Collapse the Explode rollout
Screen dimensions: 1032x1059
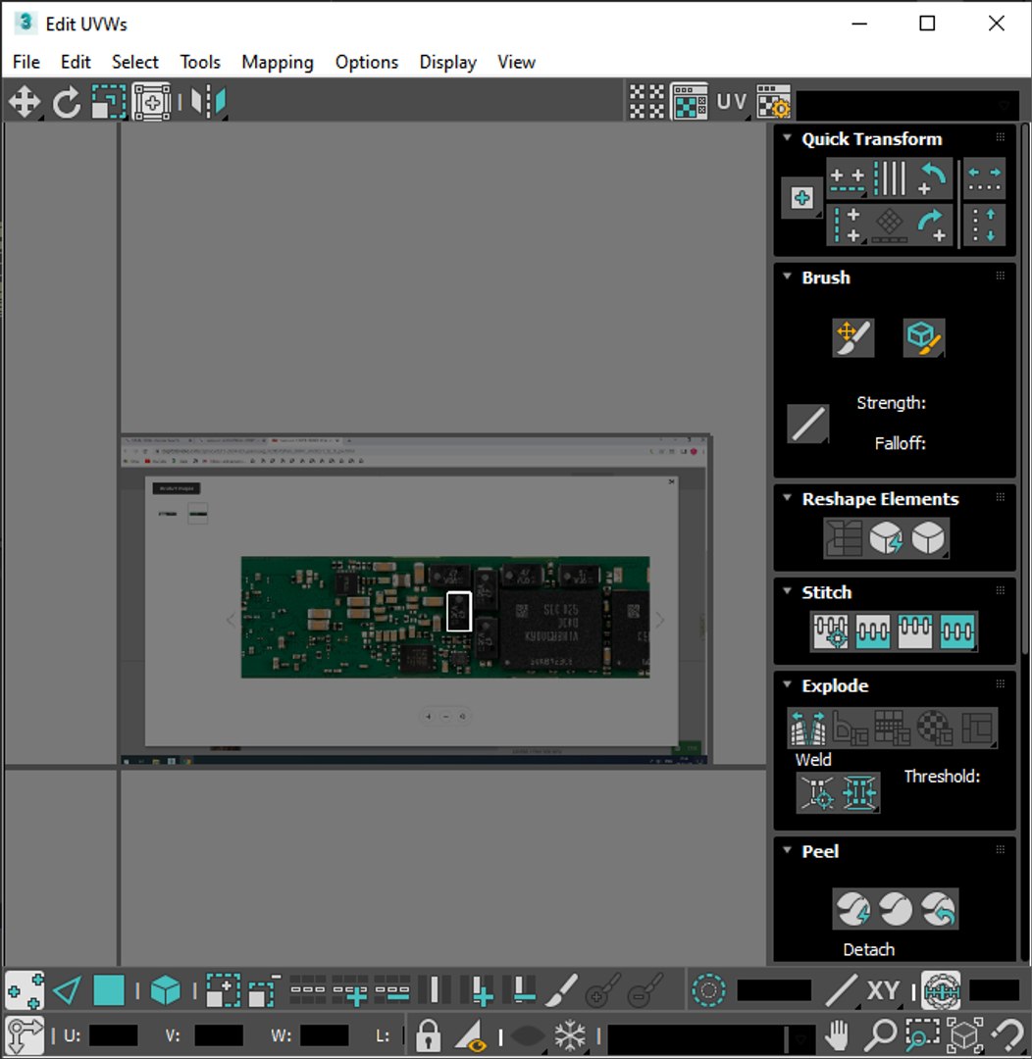pyautogui.click(x=787, y=684)
